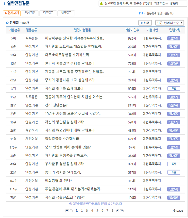Click 답변요령 for 아르바이트경험 question
188x218 pixels.
click(x=174, y=55)
